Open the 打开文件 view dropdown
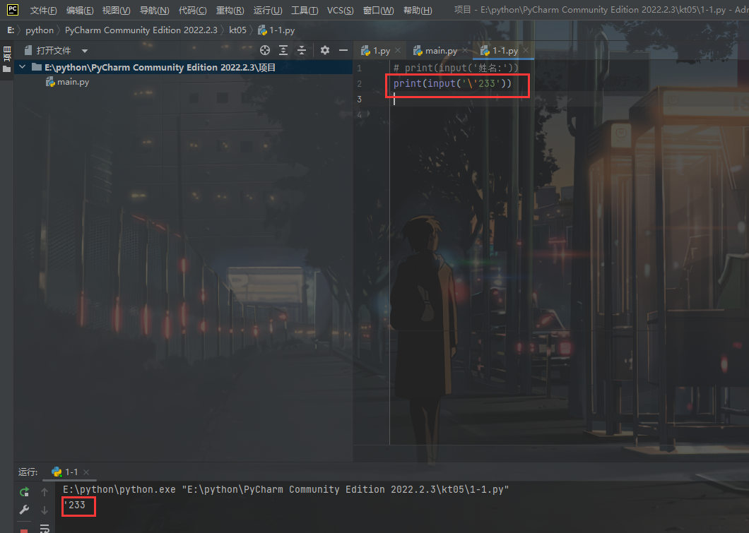 pyautogui.click(x=85, y=51)
